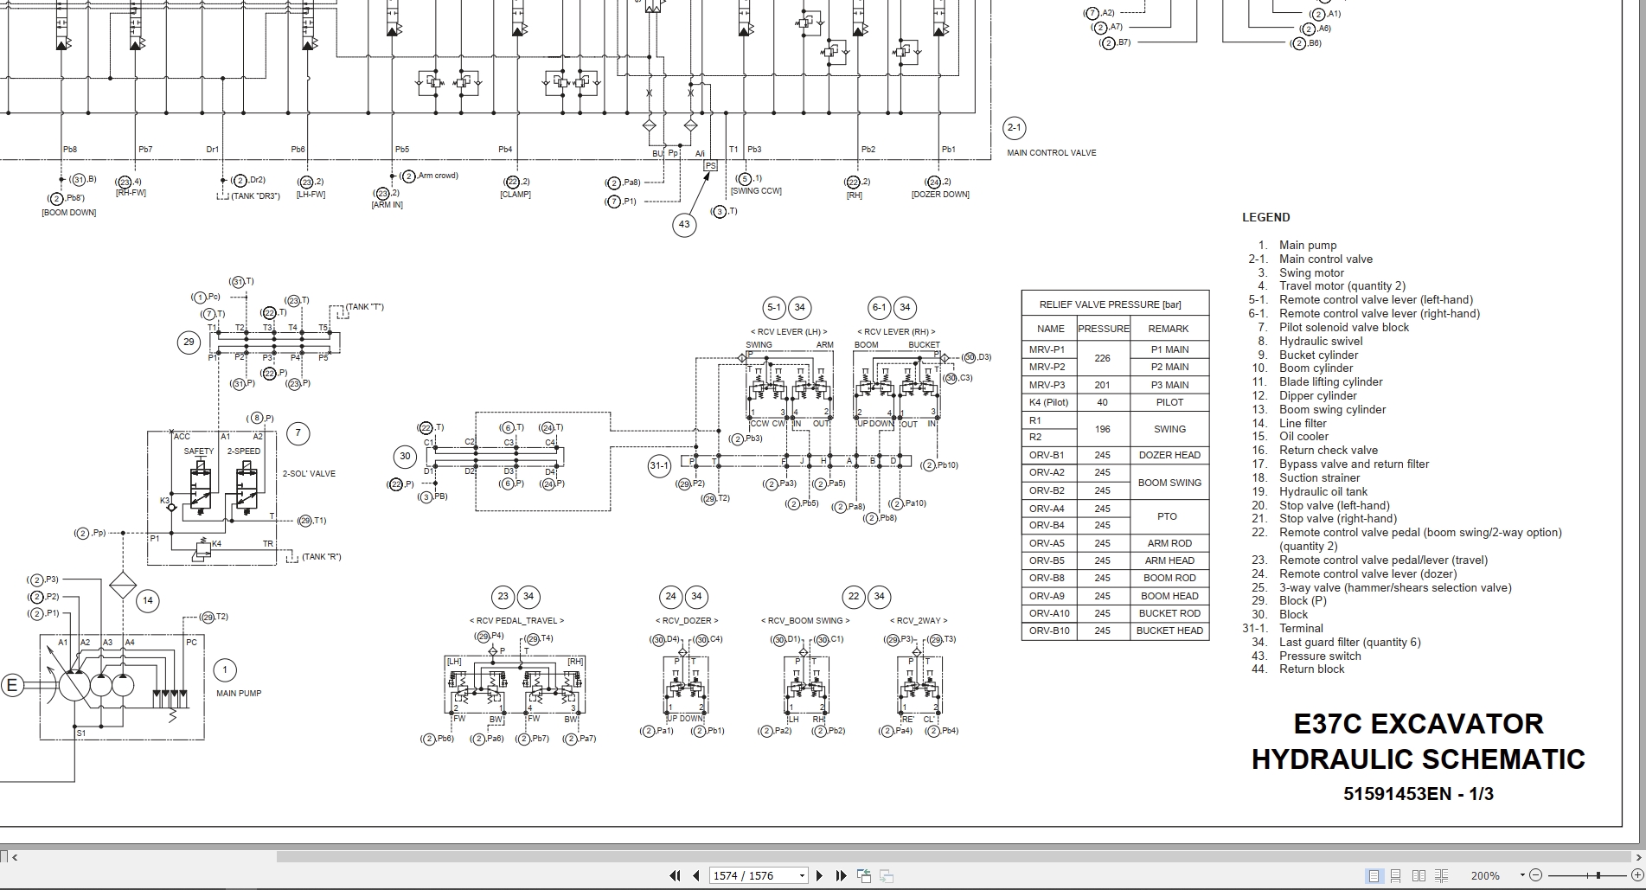This screenshot has width=1646, height=890.
Task: Click the [BOOM DOWN] label
Action: click(x=69, y=213)
